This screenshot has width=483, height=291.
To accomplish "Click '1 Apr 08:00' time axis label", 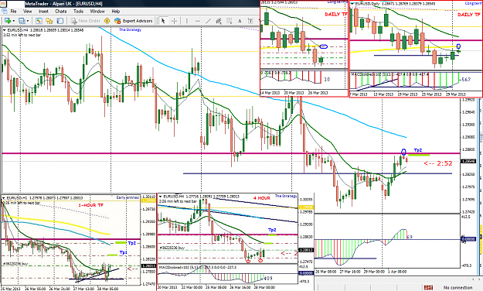I will 397,272.
